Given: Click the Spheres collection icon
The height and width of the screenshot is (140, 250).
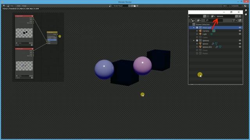Looking at the screenshot, I should 200,40.
